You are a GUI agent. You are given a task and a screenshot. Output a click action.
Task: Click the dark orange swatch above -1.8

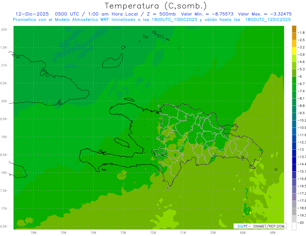point(294,29)
